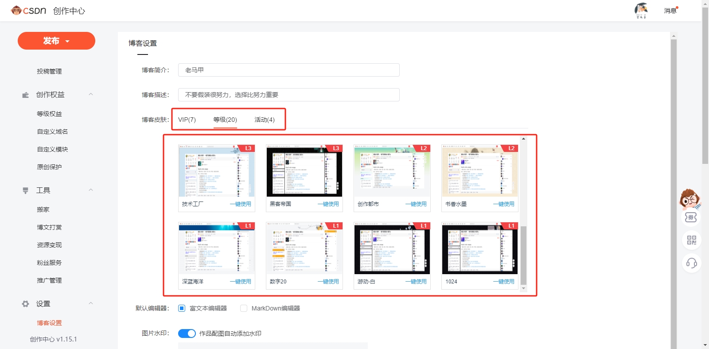Open the user avatar menu
Screen dimensions: 709x349
[x=641, y=10]
